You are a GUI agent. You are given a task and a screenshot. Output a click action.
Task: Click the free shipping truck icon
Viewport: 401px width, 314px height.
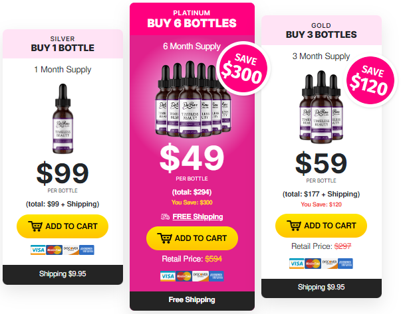coord(165,217)
